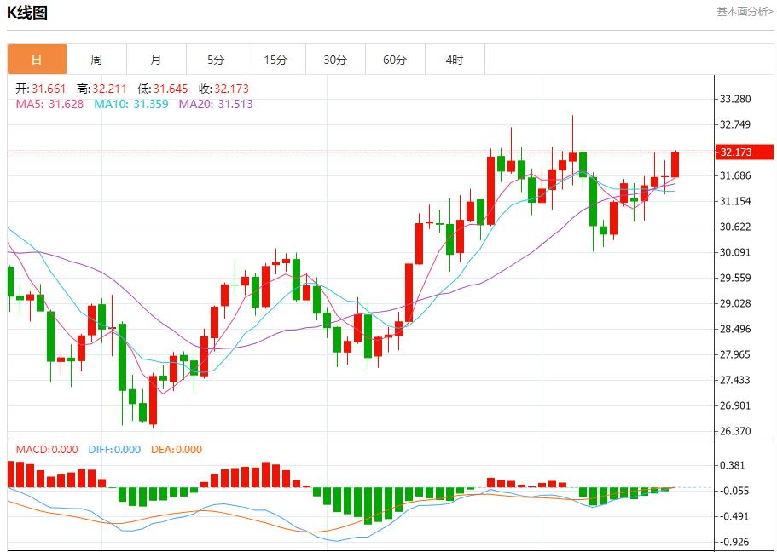The width and height of the screenshot is (777, 552).
Task: Click the MA10: 31.359 legend label
Action: point(131,104)
